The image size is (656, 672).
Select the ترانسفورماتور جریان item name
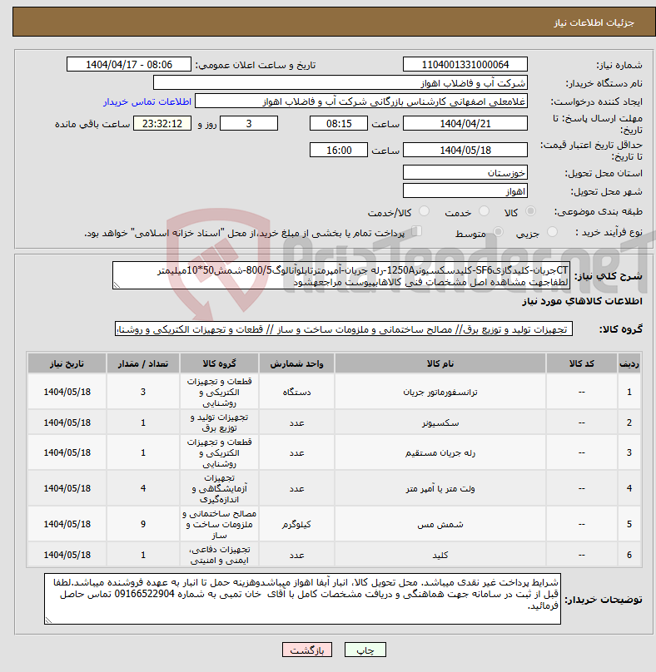pos(440,392)
